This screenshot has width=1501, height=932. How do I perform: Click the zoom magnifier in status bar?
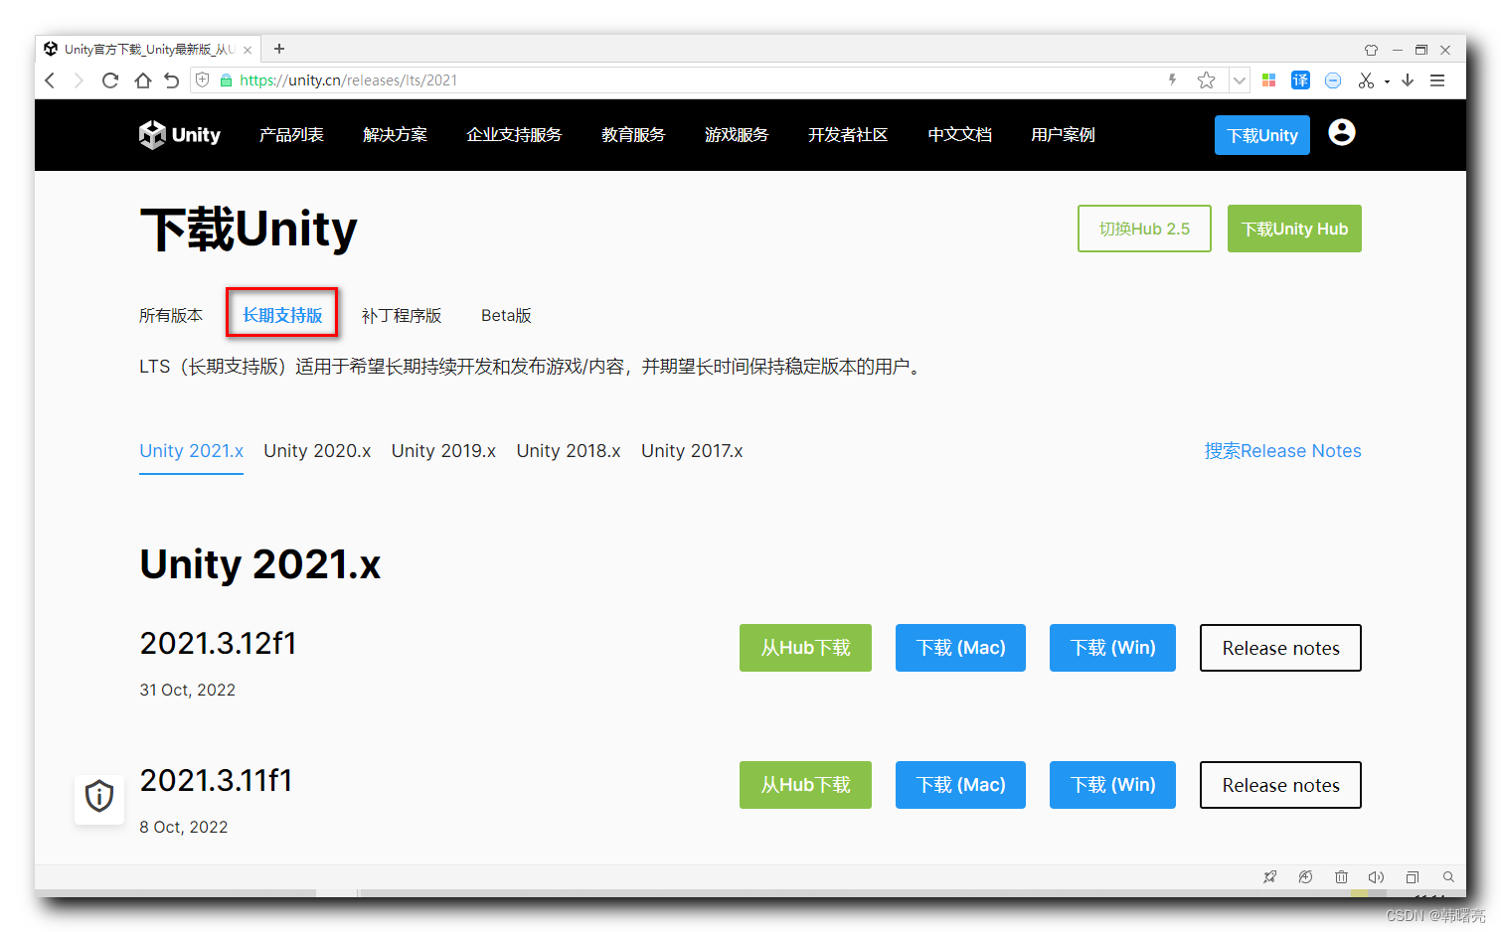(1448, 877)
